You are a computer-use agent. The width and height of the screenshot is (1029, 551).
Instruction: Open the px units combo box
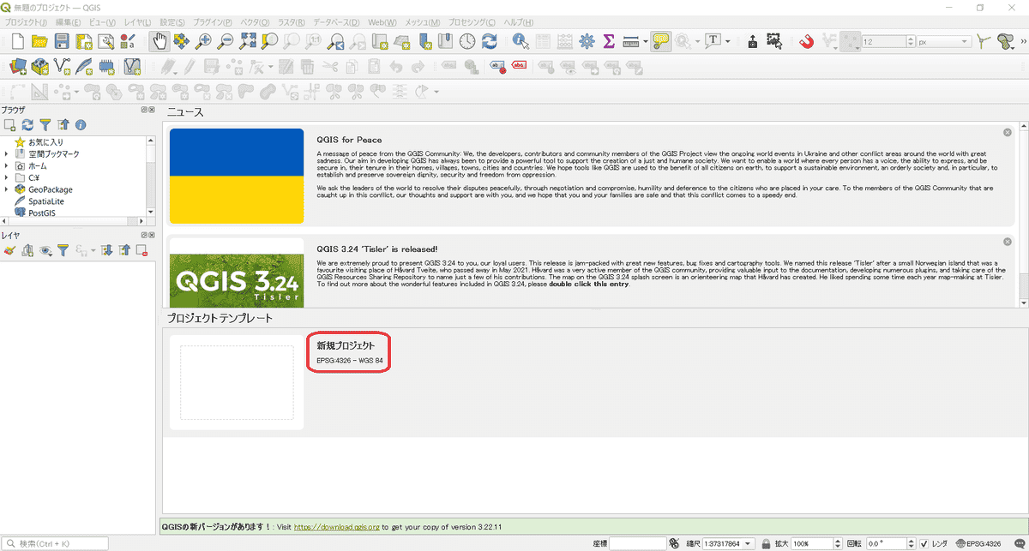click(943, 40)
